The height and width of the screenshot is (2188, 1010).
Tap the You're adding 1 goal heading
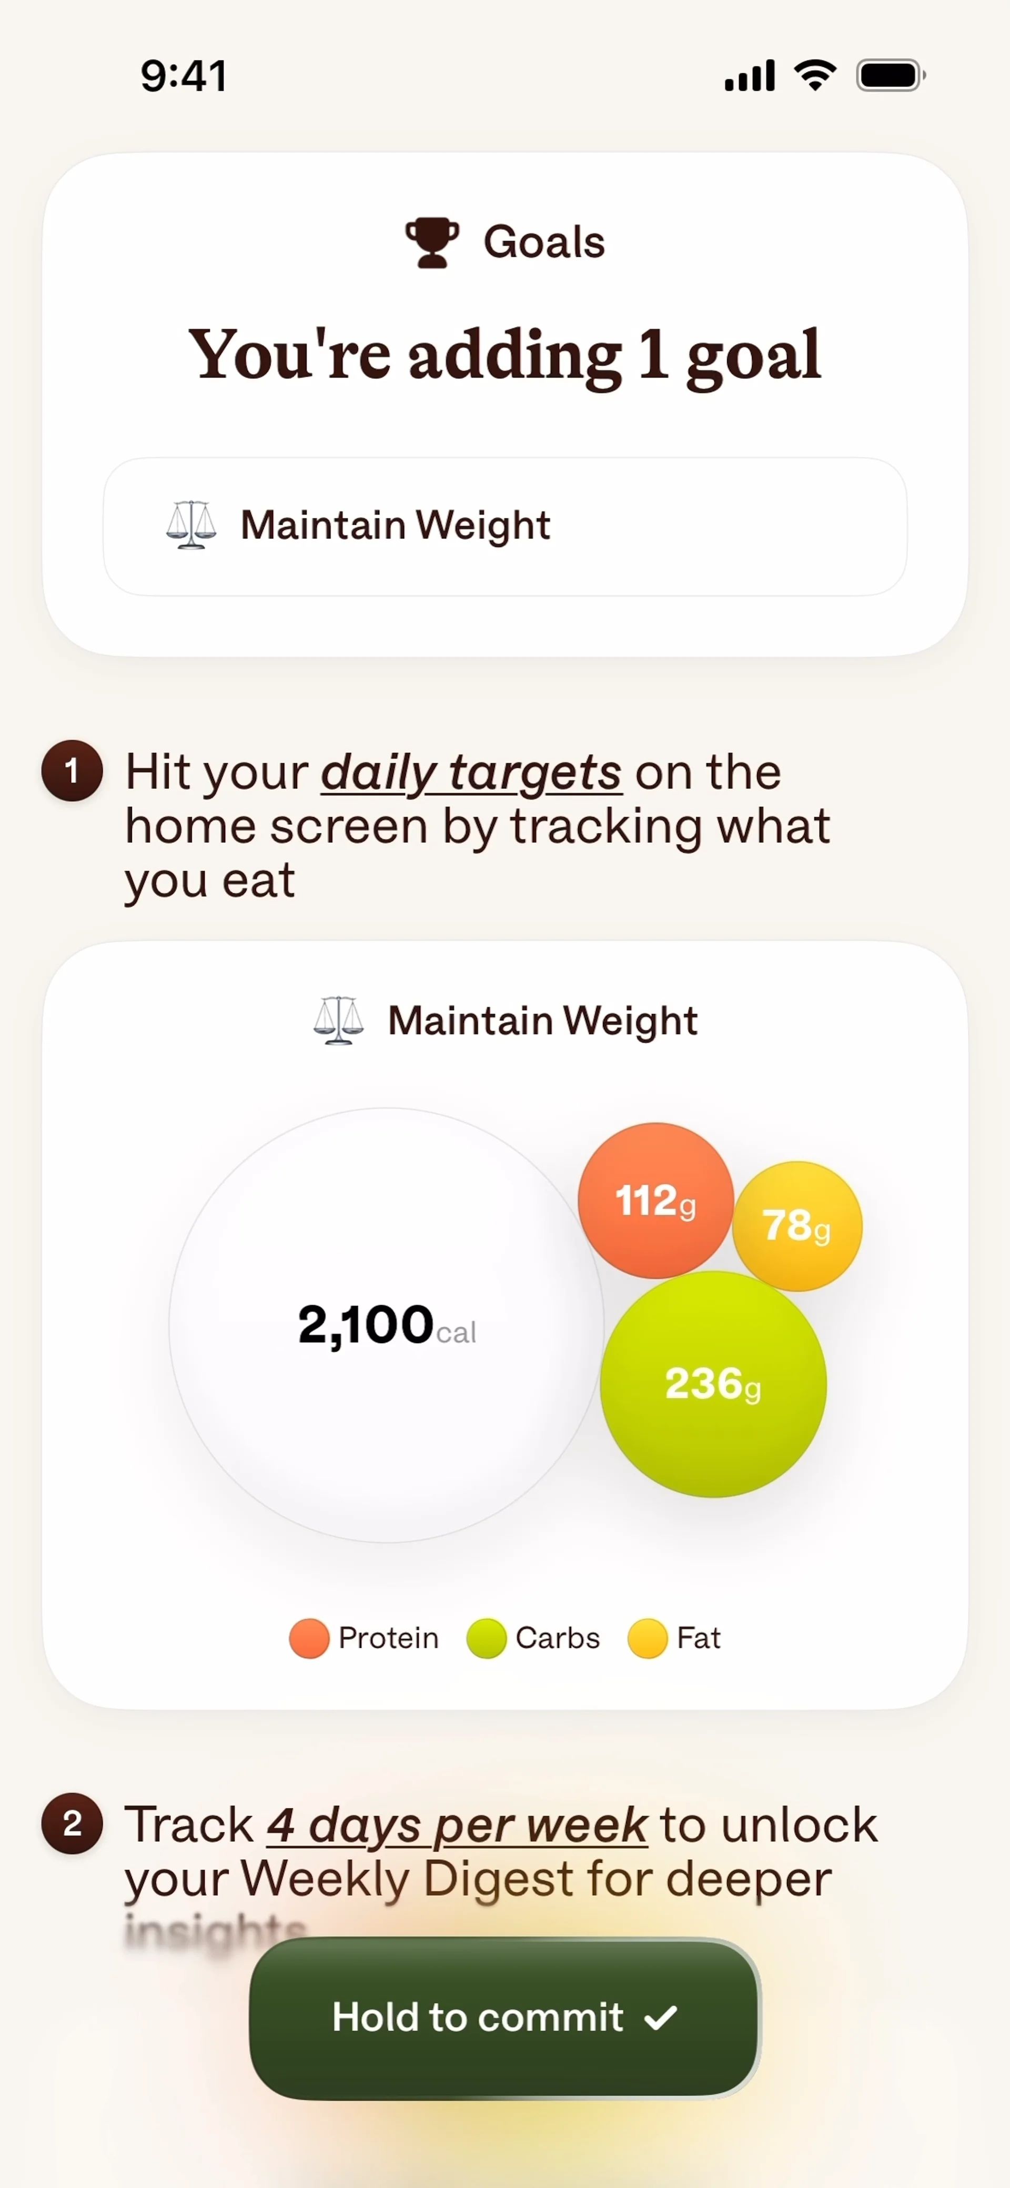(x=504, y=355)
